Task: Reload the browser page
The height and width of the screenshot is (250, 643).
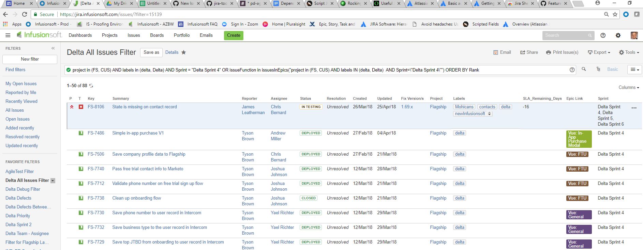Action: pyautogui.click(x=25, y=14)
